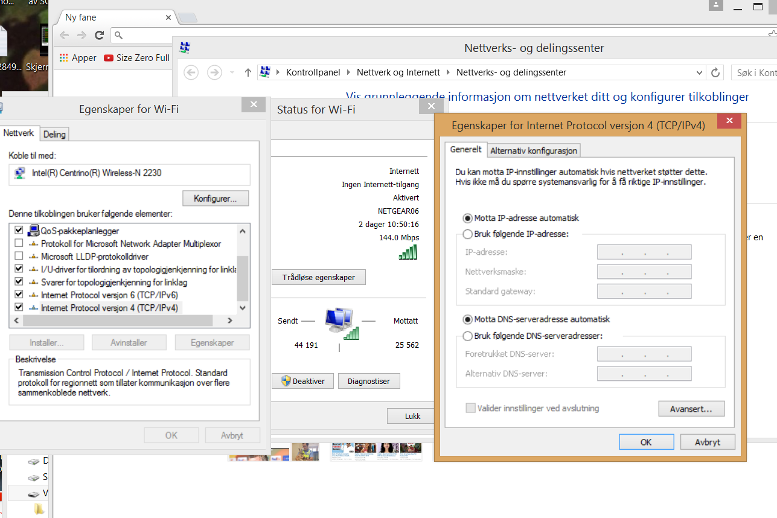Close the Egenskaper for Wi-Fi dialog
Screen dimensions: 777x518
point(254,105)
